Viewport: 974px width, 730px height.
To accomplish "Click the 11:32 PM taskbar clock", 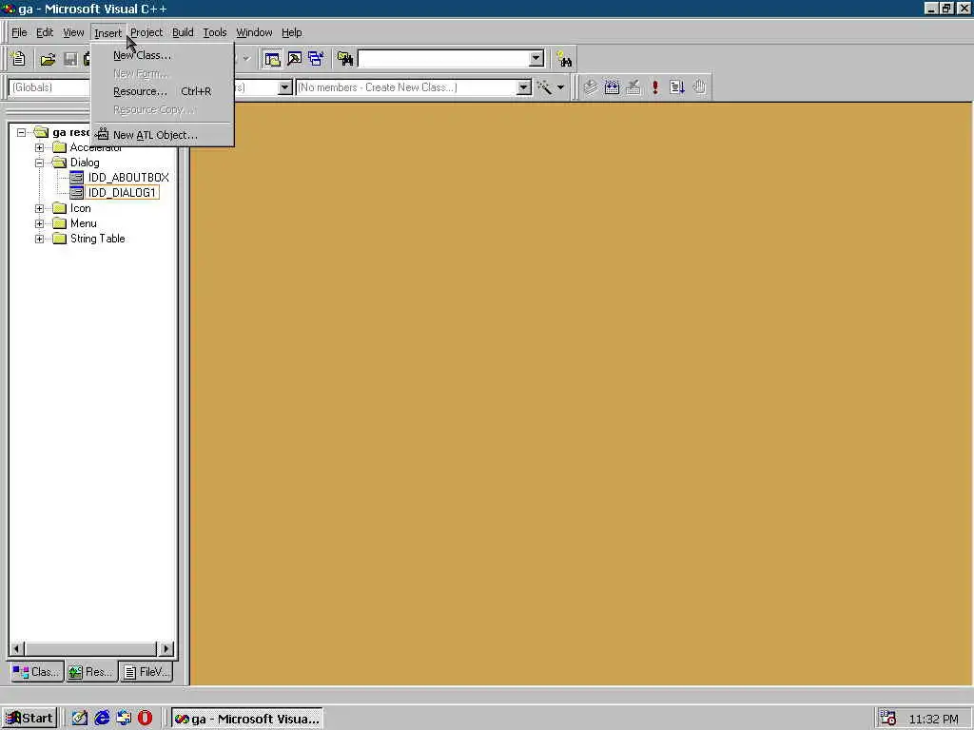I will tap(934, 719).
